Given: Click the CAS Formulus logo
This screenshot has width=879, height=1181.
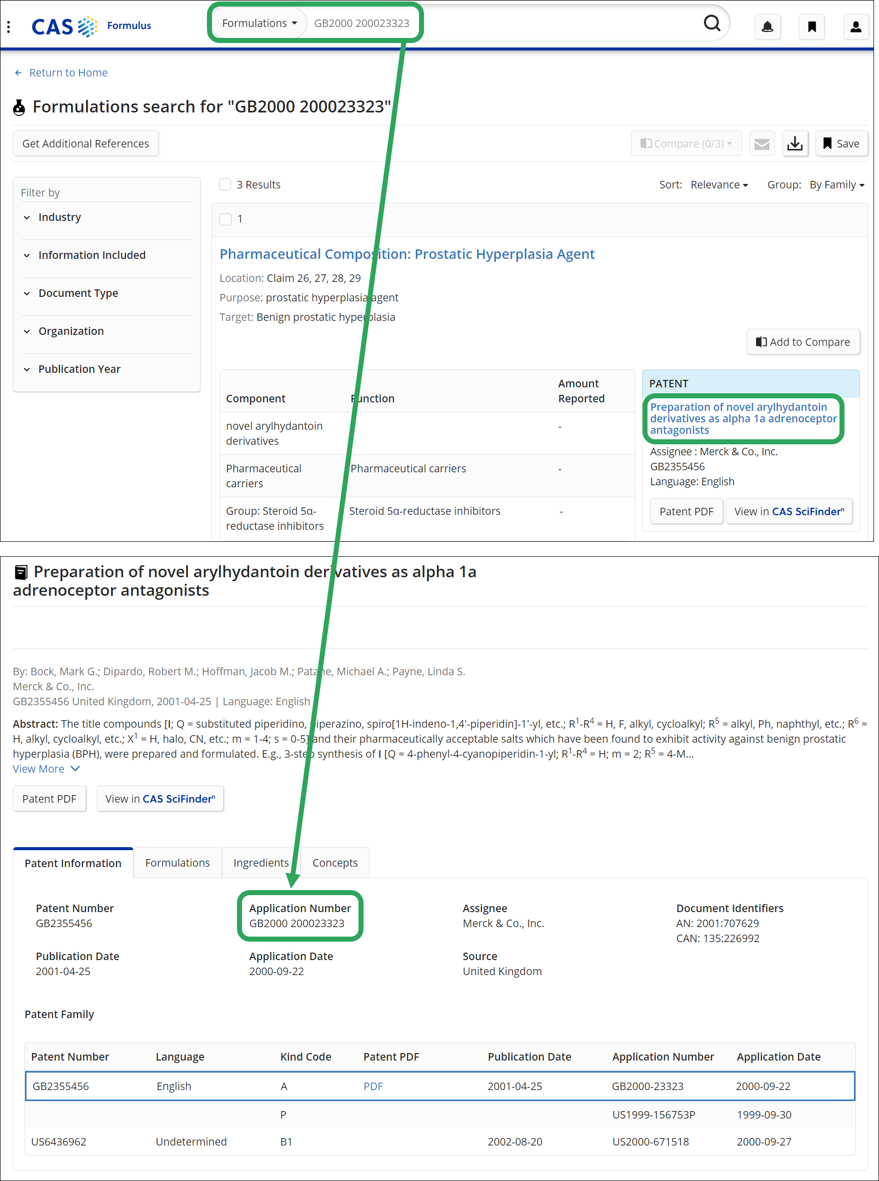Looking at the screenshot, I should pos(91,26).
